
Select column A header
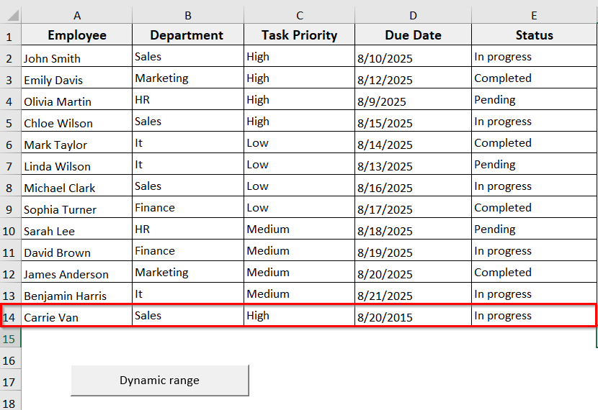76,15
